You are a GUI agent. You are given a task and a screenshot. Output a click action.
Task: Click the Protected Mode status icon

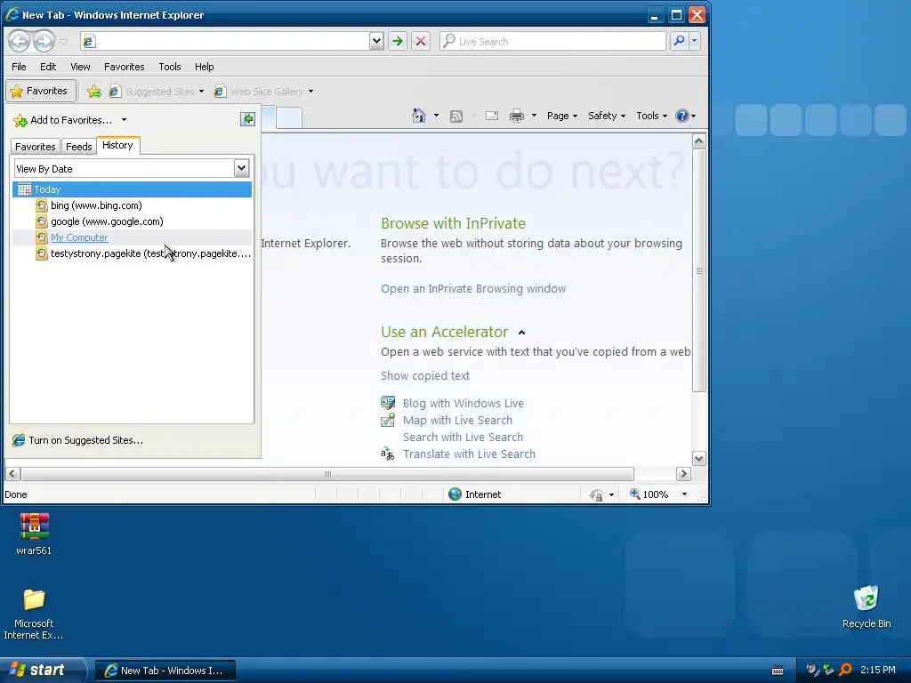point(596,494)
